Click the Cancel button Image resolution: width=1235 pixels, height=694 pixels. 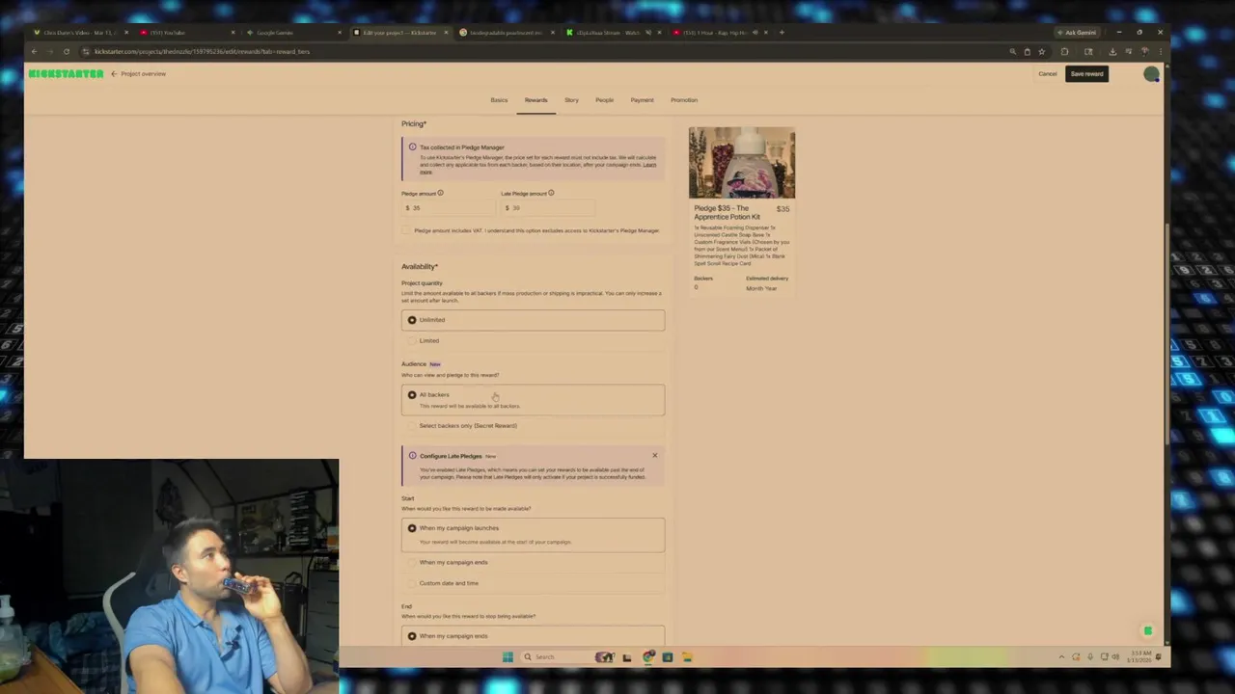pos(1047,74)
